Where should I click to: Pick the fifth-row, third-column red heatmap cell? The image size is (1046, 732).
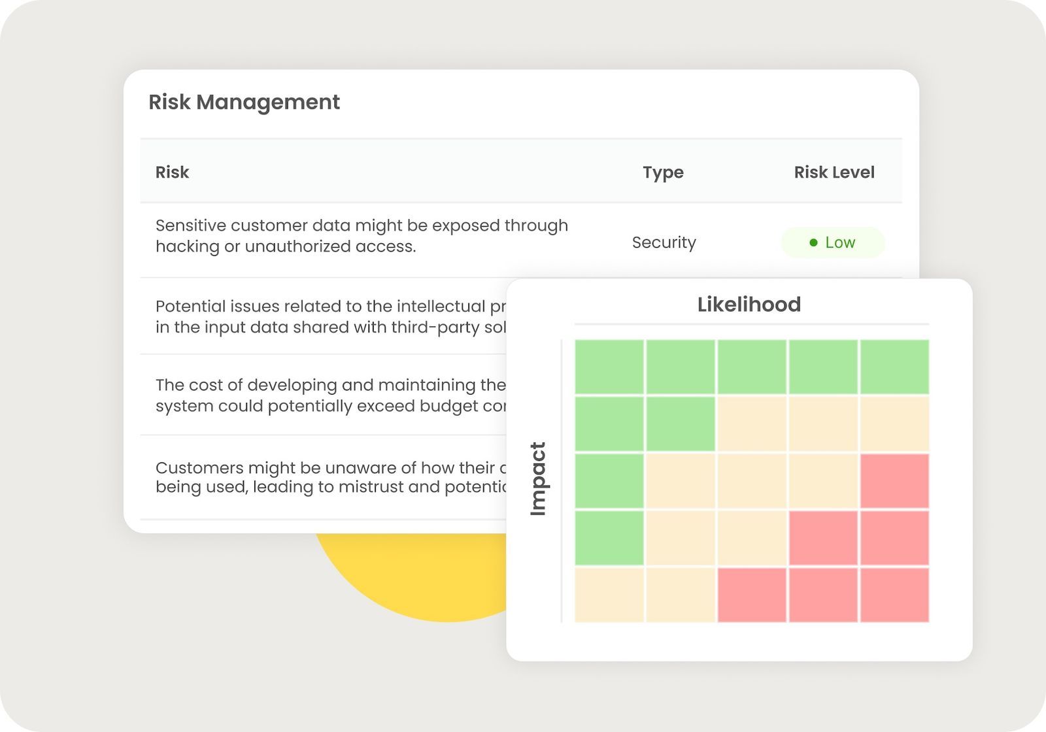pos(752,595)
